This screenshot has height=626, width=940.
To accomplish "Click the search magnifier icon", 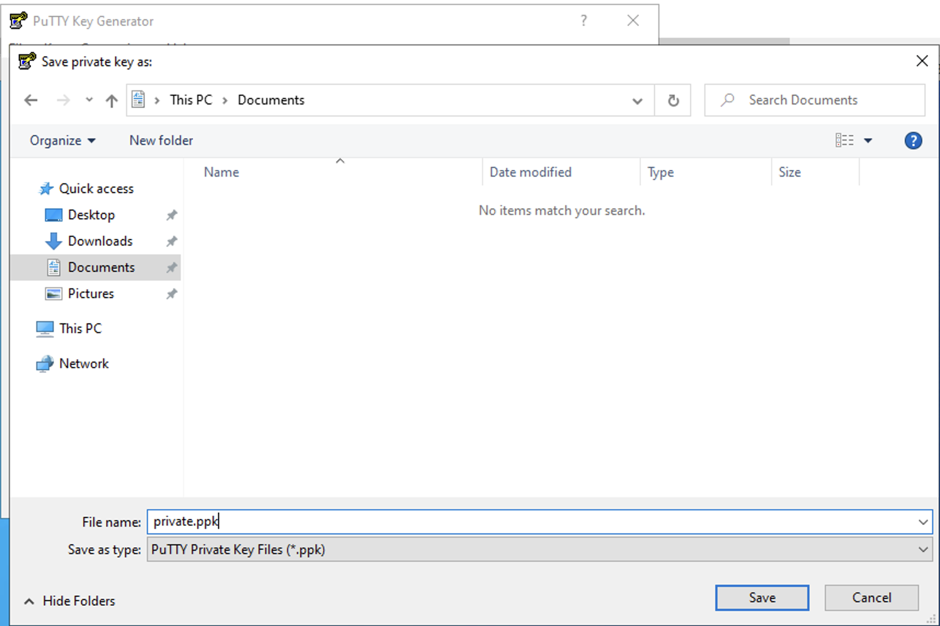I will (727, 100).
